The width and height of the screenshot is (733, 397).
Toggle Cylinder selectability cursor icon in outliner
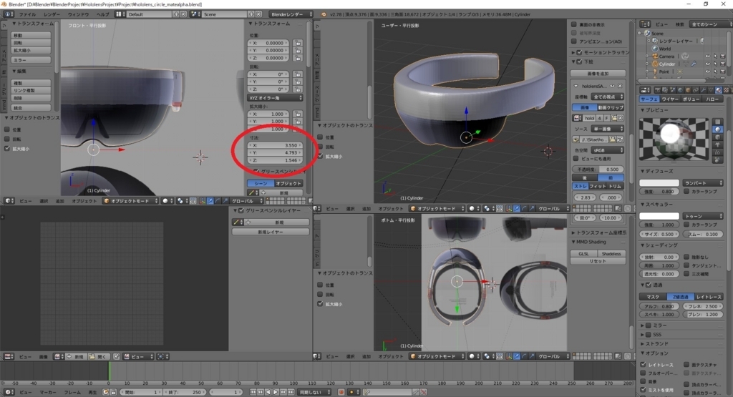tap(715, 64)
